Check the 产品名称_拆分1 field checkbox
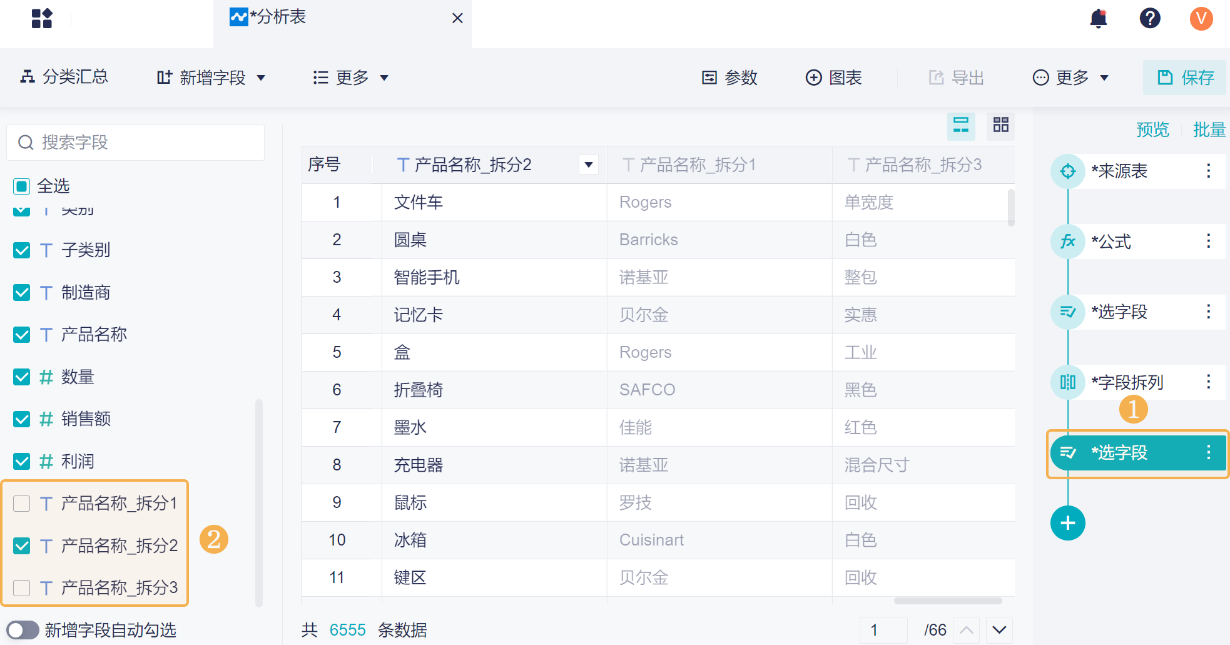Viewport: 1230px width, 645px height. tap(22, 504)
